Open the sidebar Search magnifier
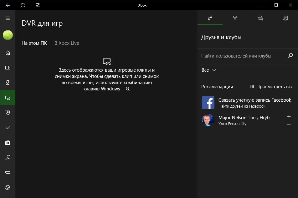The image size is (298, 198). pyautogui.click(x=8, y=158)
